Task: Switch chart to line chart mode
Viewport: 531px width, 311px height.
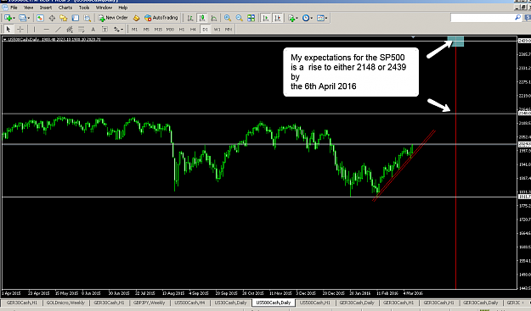Action: point(214,18)
